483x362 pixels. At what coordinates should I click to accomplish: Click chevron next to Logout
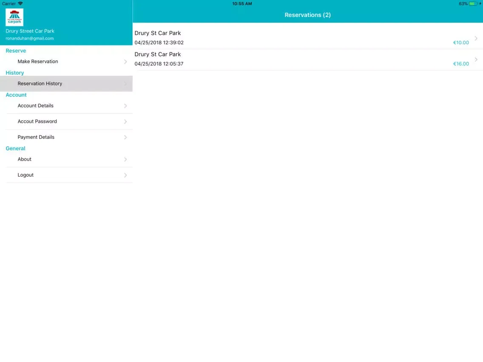click(x=125, y=175)
